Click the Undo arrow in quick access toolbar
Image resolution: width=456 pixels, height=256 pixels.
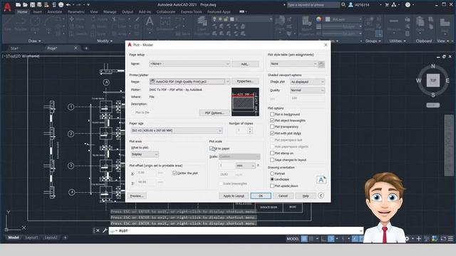[68, 5]
